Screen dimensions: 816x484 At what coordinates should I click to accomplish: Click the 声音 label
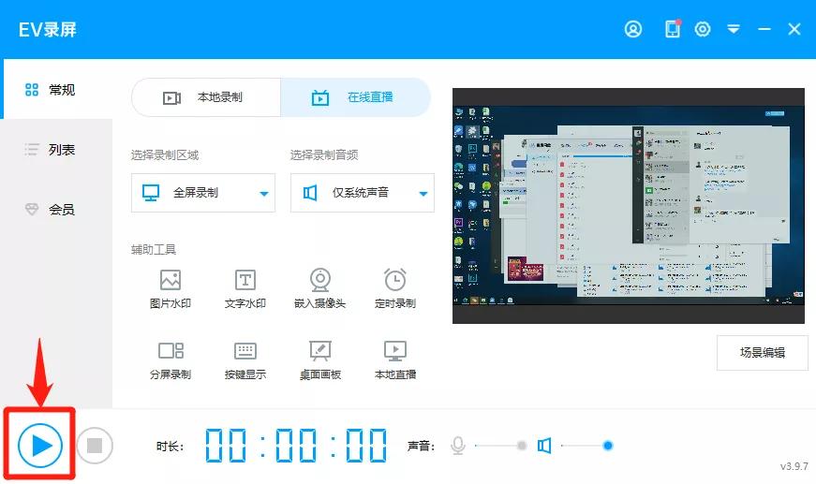click(421, 446)
